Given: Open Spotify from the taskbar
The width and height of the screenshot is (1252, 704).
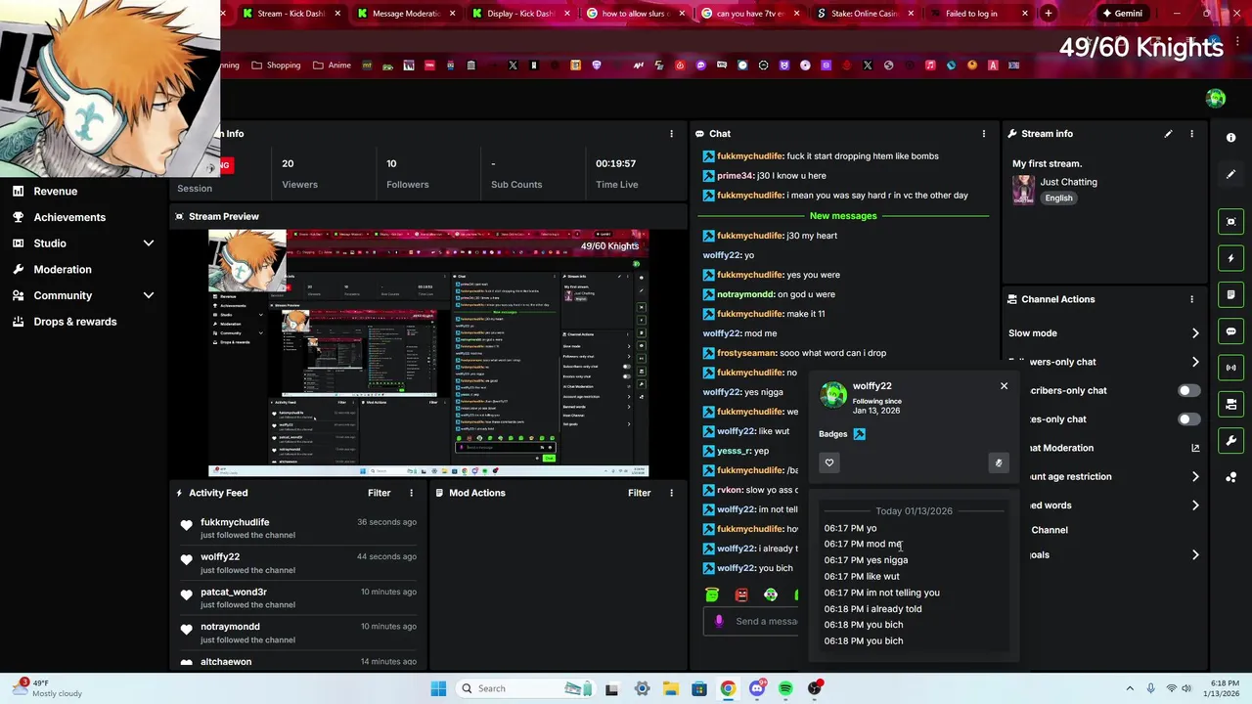Looking at the screenshot, I should click(785, 688).
